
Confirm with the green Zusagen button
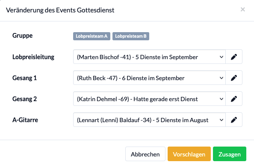tap(230, 154)
